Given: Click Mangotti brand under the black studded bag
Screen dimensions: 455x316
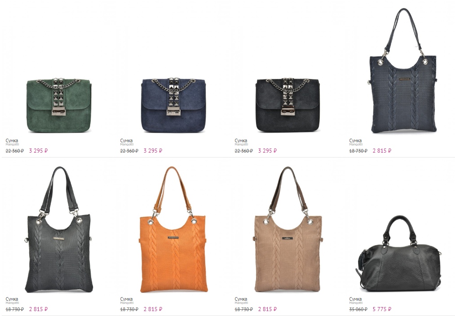Looking at the screenshot, I should pyautogui.click(x=241, y=144).
